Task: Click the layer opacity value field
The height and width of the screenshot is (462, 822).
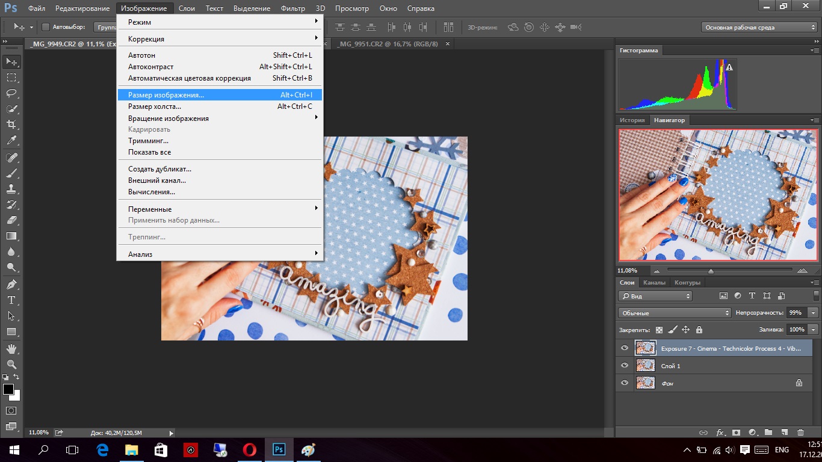Action: click(x=797, y=313)
